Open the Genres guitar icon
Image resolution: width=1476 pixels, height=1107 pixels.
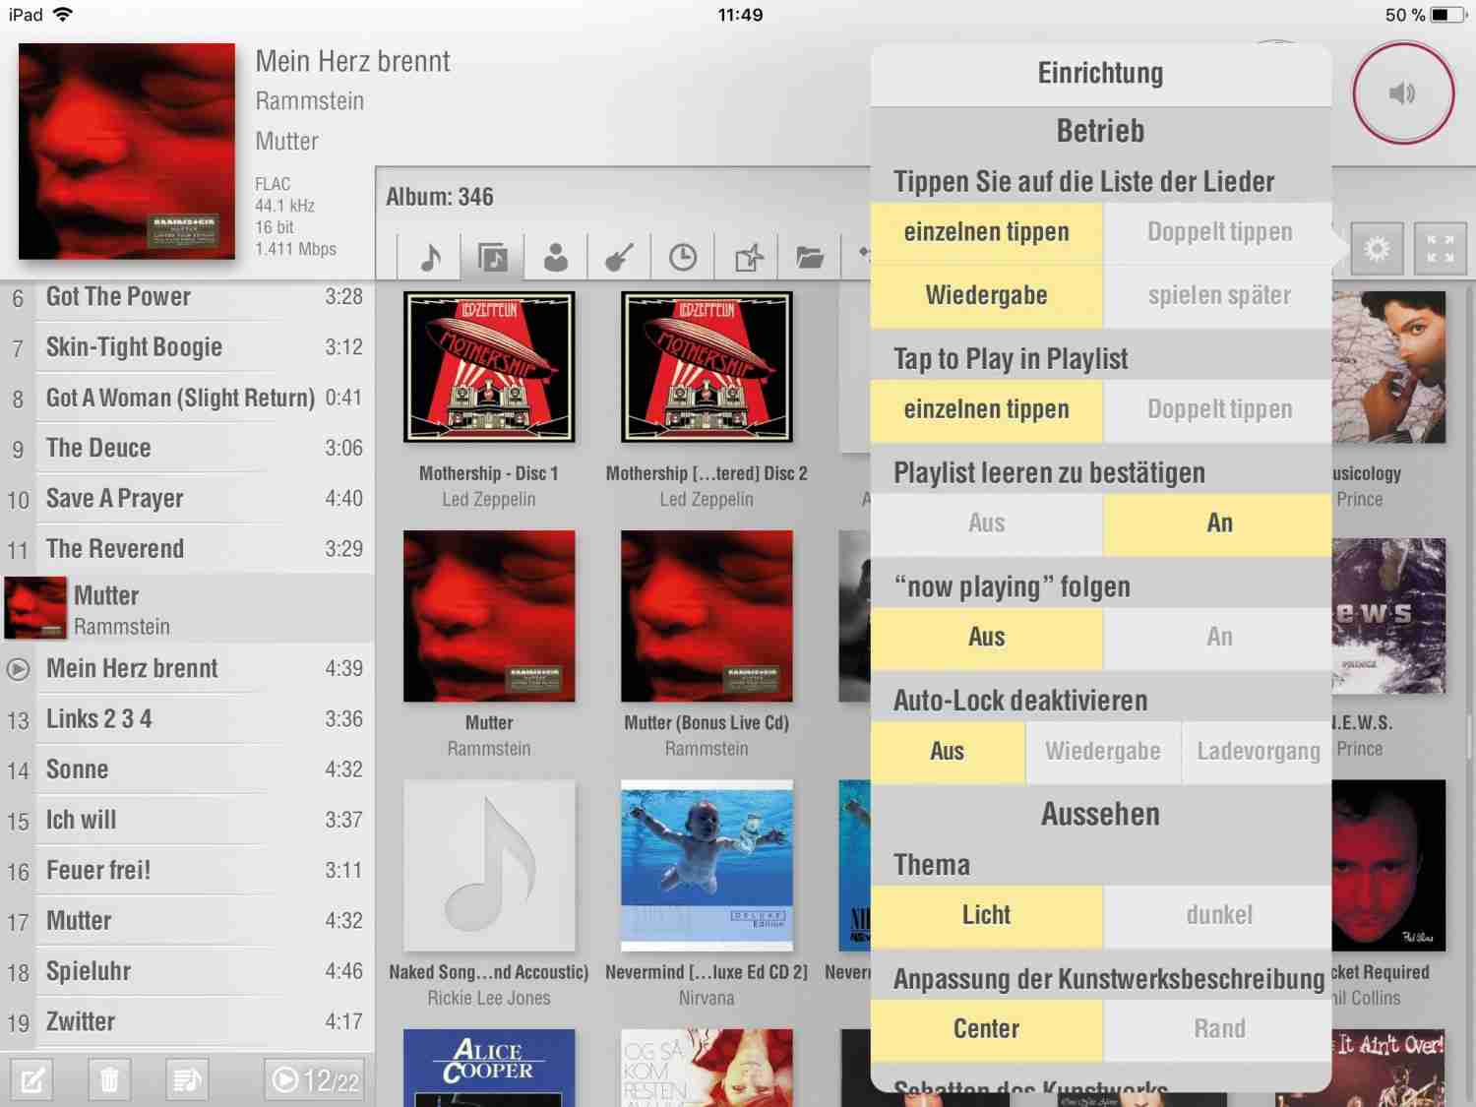pos(619,258)
